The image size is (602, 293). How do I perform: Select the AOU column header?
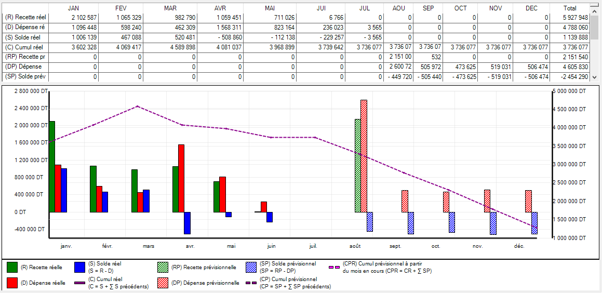pos(399,8)
